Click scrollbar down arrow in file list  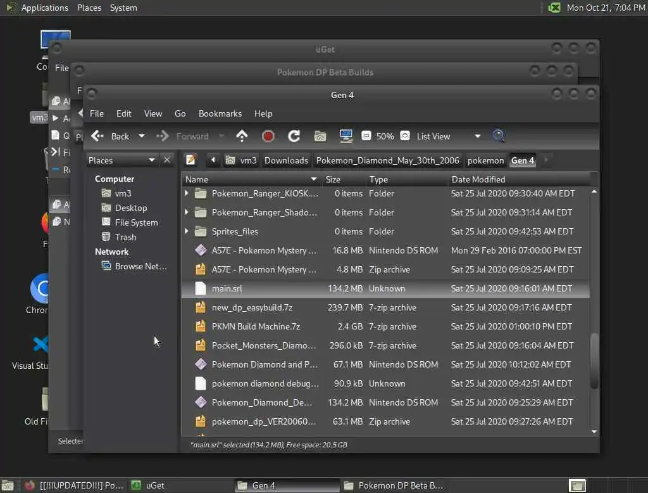tap(594, 432)
